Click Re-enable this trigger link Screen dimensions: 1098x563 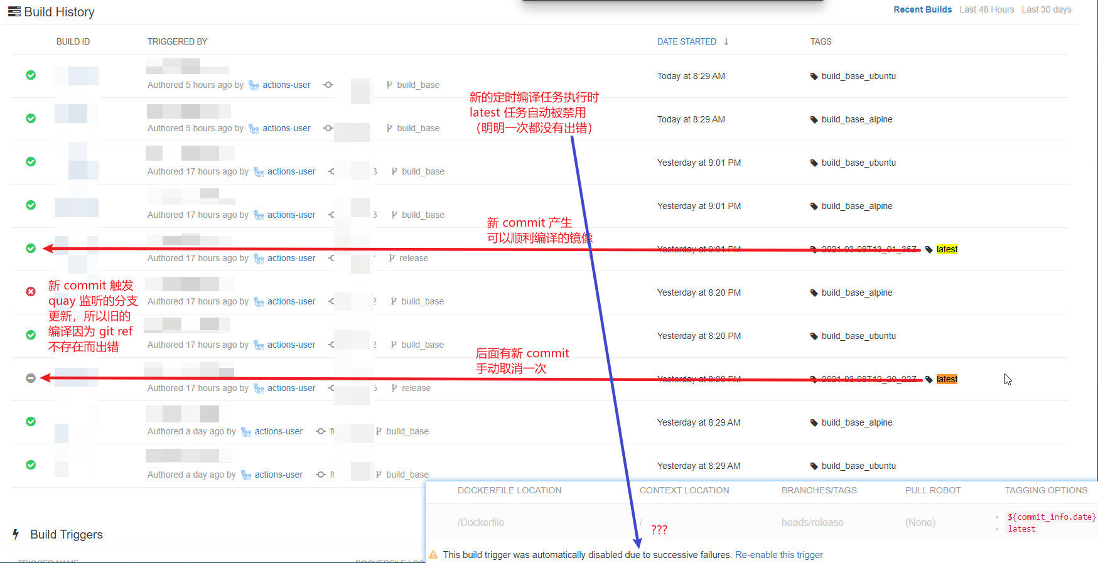tap(779, 555)
